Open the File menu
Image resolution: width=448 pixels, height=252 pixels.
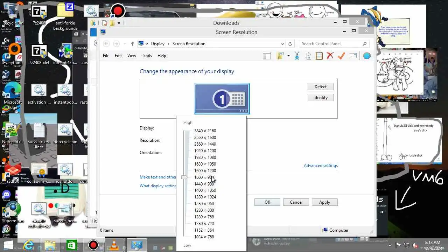(106, 56)
